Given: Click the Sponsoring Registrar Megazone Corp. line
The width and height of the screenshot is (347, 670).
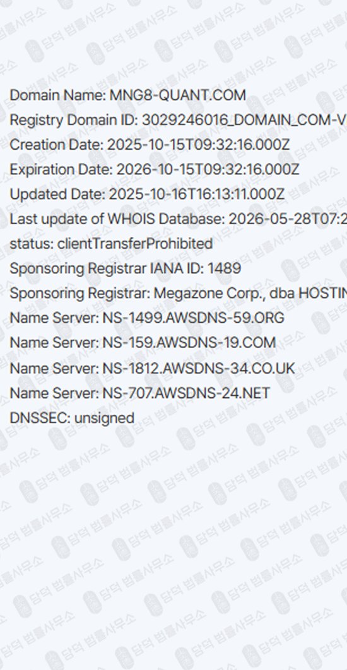Looking at the screenshot, I should point(178,294).
